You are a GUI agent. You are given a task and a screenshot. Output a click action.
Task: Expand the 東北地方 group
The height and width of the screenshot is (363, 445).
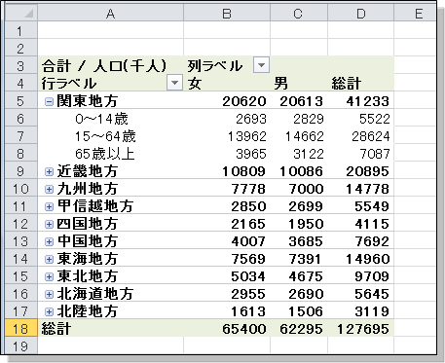click(49, 277)
